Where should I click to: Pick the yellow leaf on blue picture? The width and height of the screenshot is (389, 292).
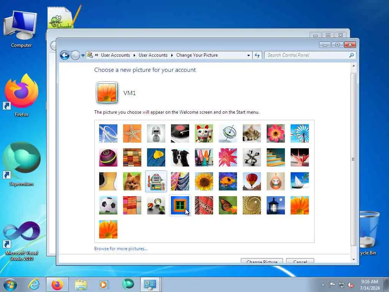click(156, 157)
